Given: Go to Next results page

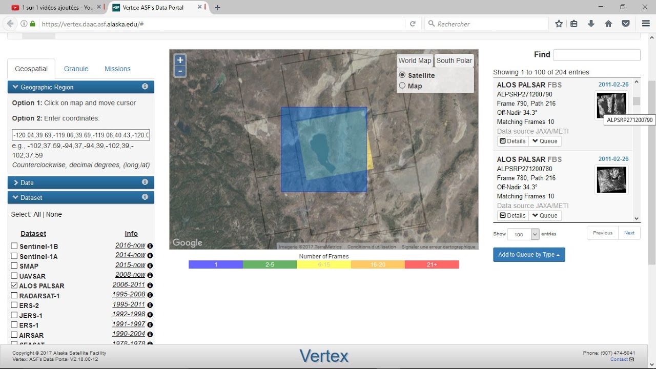Looking at the screenshot, I should point(629,233).
